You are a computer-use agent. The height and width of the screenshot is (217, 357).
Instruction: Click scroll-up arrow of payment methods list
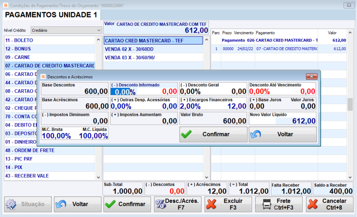pyautogui.click(x=98, y=40)
